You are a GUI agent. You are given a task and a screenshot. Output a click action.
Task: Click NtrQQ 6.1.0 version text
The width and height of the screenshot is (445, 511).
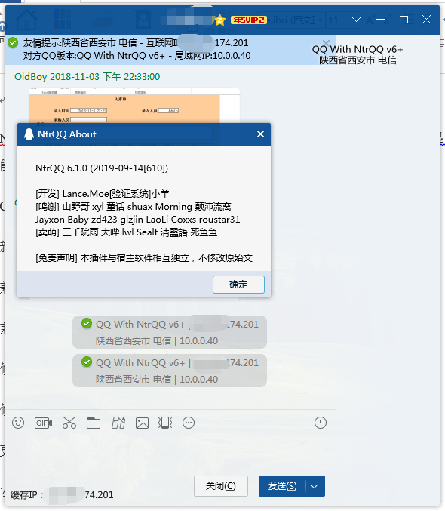pyautogui.click(x=102, y=168)
